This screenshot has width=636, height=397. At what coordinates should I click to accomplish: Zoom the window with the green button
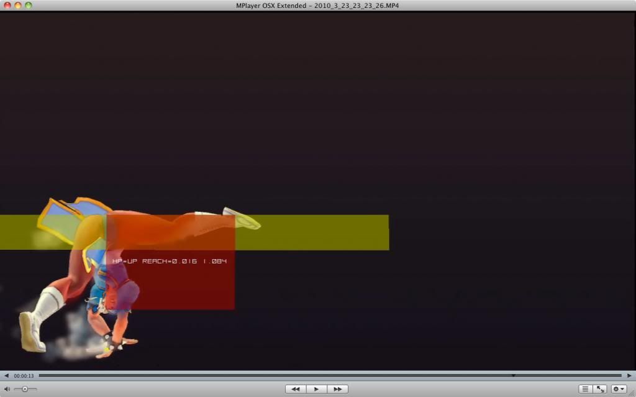pos(29,5)
